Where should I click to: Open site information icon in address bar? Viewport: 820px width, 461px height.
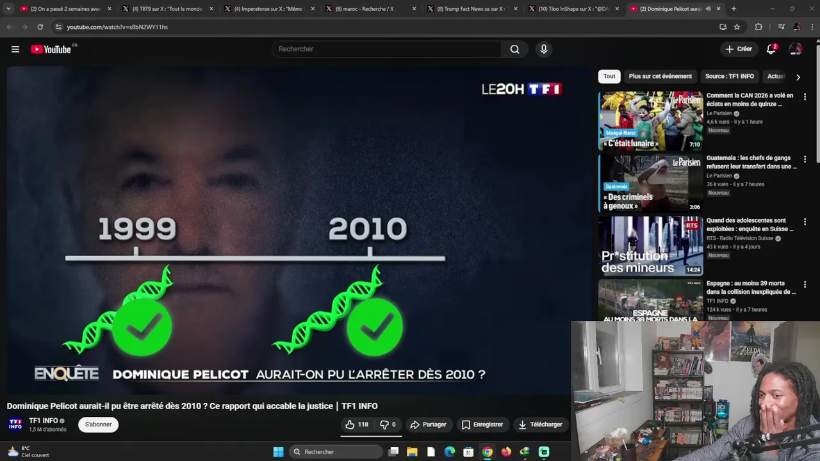coord(58,27)
